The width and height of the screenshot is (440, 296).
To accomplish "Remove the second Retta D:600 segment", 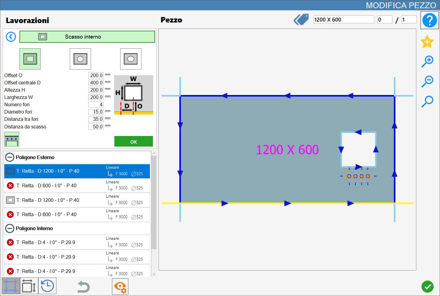I will [x=10, y=214].
